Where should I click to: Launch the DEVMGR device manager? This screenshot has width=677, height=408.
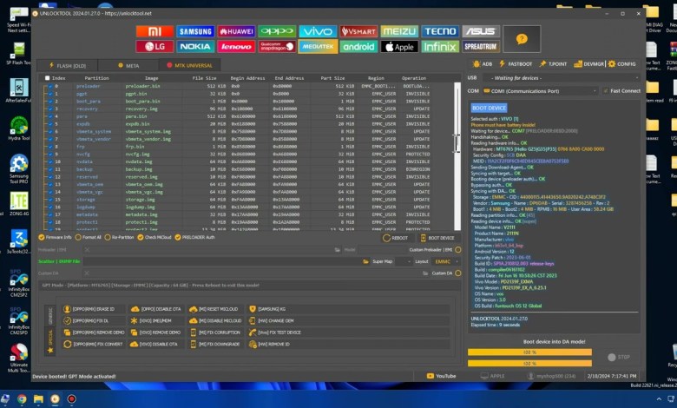[x=590, y=63]
